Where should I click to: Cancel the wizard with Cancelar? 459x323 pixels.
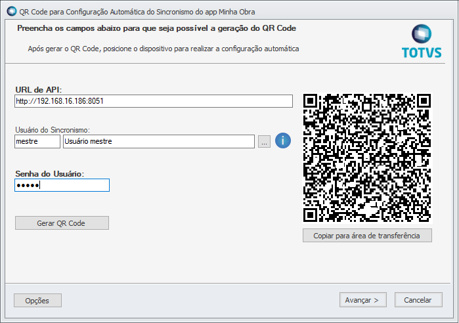[418, 300]
